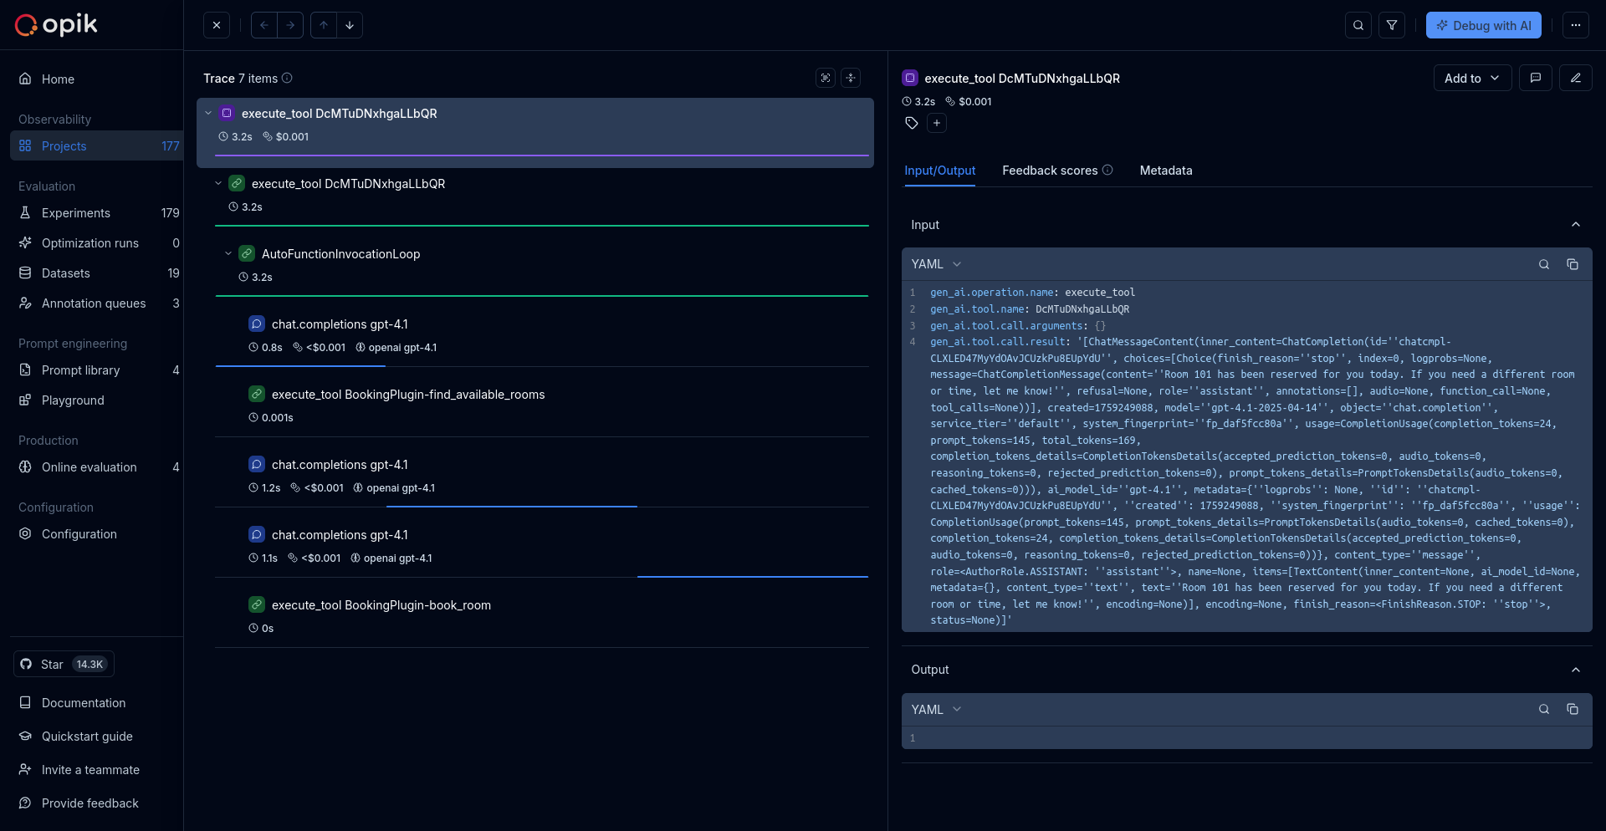Image resolution: width=1606 pixels, height=831 pixels.
Task: Collapse the Input section chevron
Action: click(1576, 224)
